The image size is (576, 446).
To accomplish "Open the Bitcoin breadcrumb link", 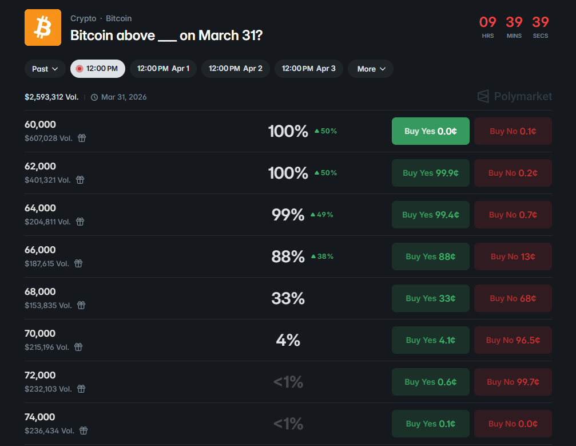I will tap(118, 18).
